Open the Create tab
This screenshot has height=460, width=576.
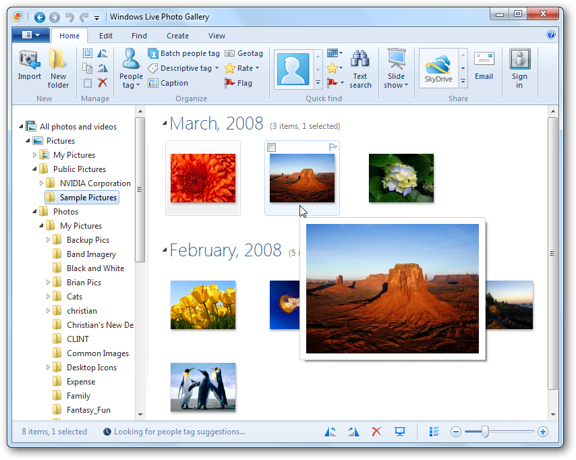[x=177, y=36]
